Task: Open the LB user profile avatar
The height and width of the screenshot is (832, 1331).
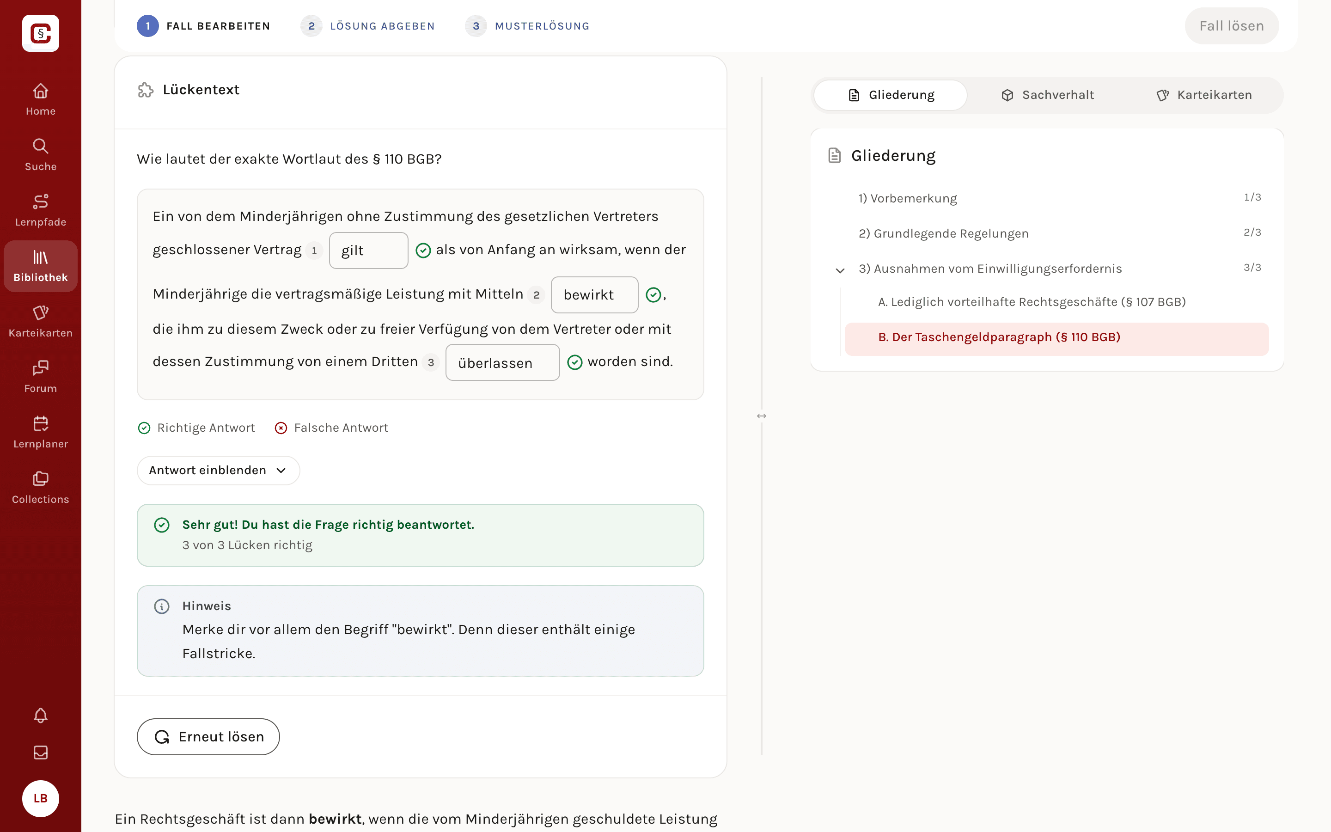Action: point(41,798)
